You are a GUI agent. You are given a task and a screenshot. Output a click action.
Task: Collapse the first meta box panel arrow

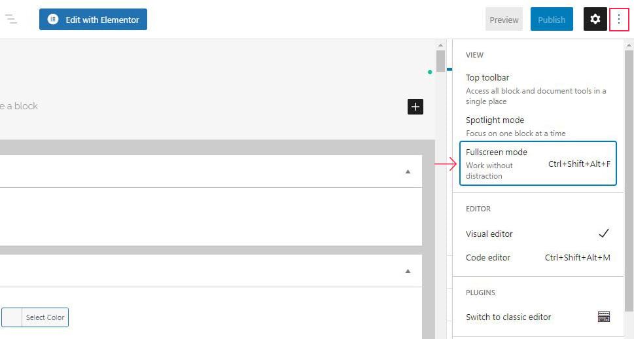(x=408, y=171)
